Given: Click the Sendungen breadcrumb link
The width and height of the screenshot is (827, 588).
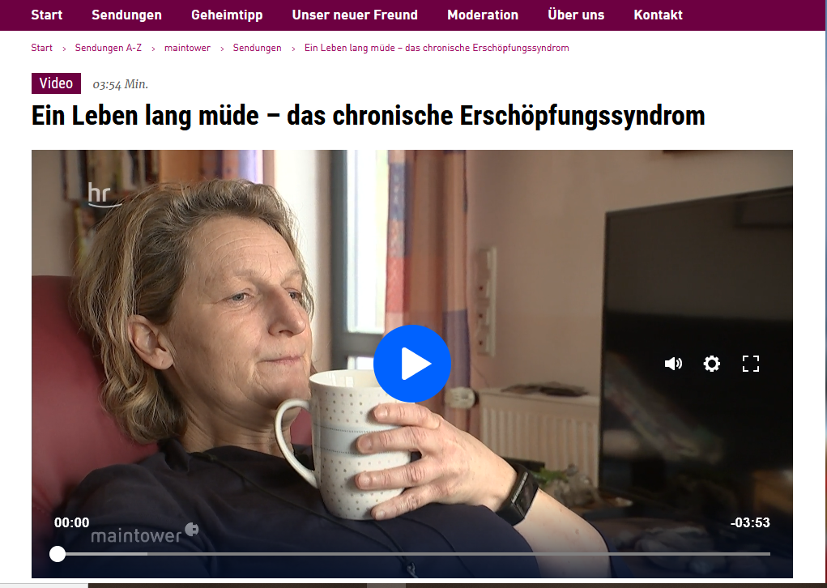Looking at the screenshot, I should click(258, 48).
